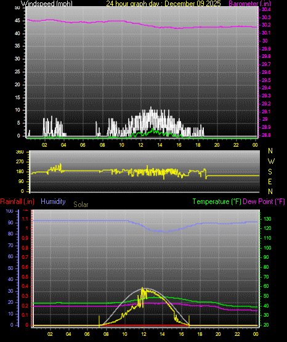The width and height of the screenshot is (287, 342).
Task: Click the 30.4 barometer scale value
Action: pos(266,9)
